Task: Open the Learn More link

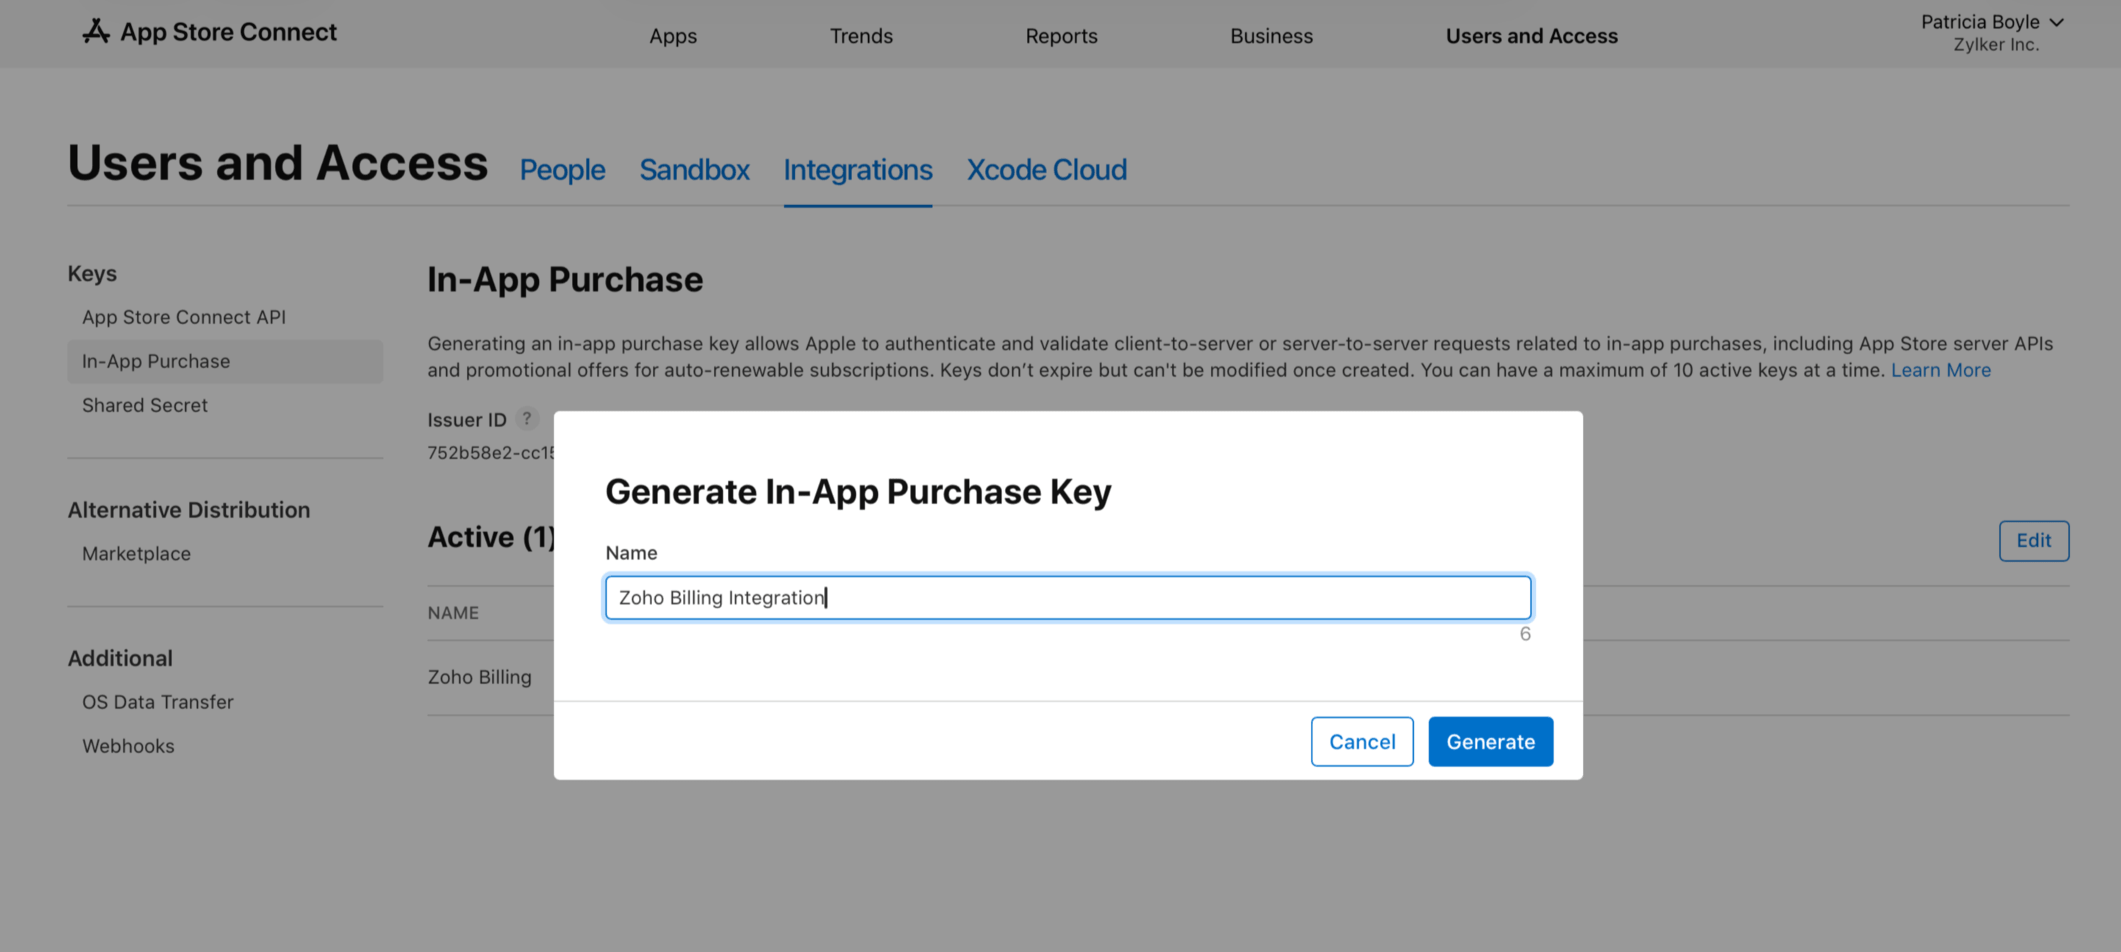Action: pos(1940,370)
